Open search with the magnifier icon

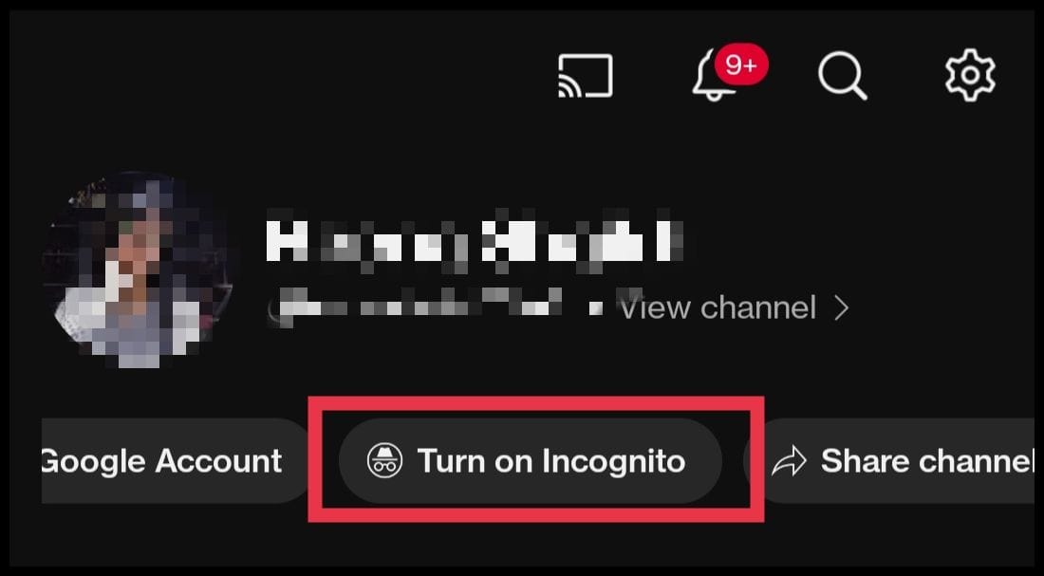[x=842, y=77]
